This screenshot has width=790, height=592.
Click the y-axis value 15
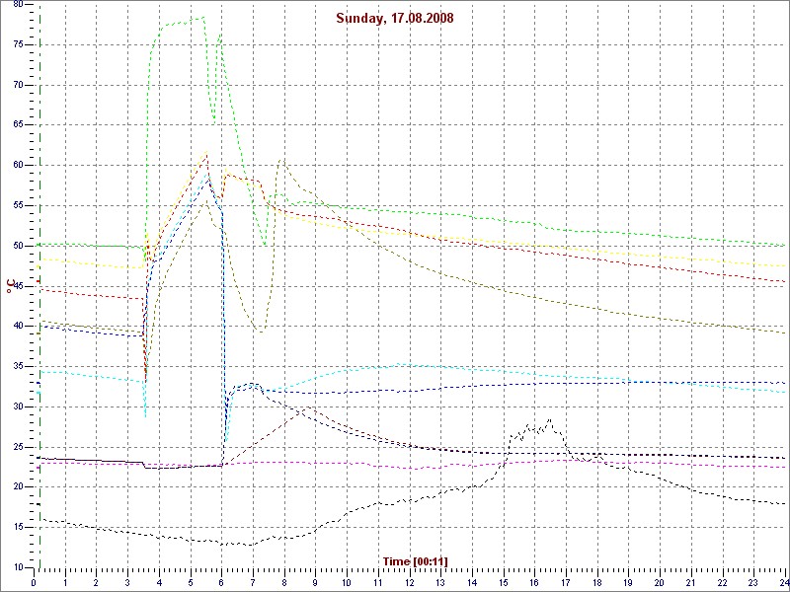(18, 527)
